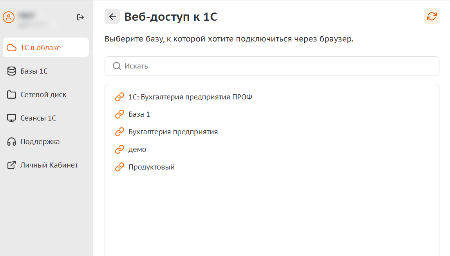Click the chain icon next to демо

click(119, 150)
